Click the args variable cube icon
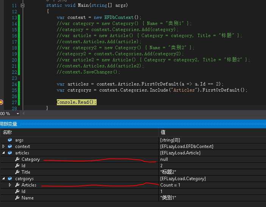Viewport: 266px width, 207px height. [10, 140]
